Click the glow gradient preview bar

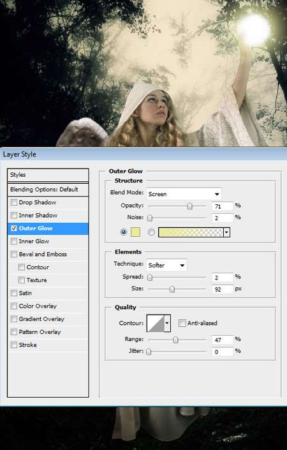pos(191,232)
